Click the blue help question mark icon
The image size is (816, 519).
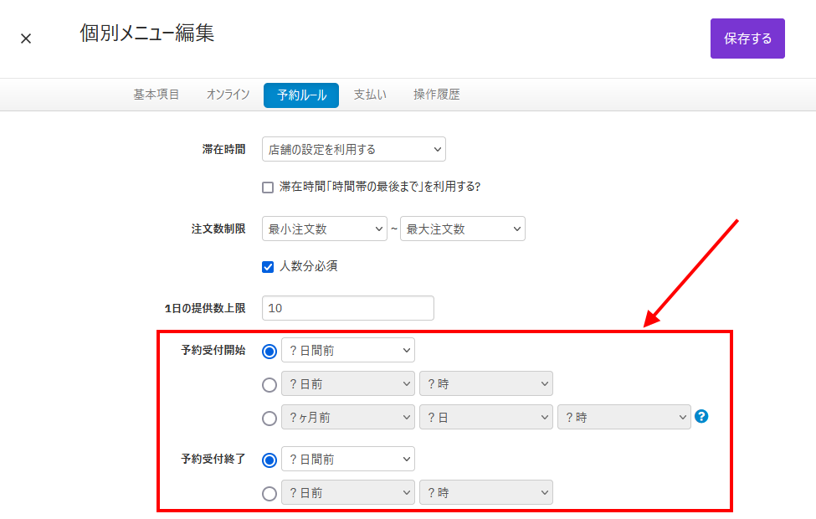click(x=701, y=416)
